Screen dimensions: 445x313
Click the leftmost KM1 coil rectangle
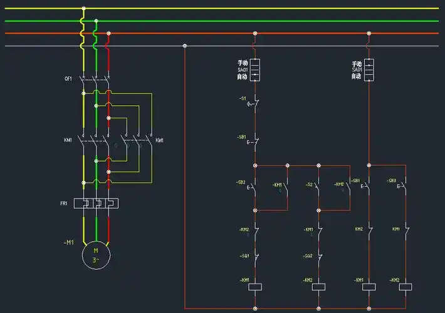(x=255, y=286)
